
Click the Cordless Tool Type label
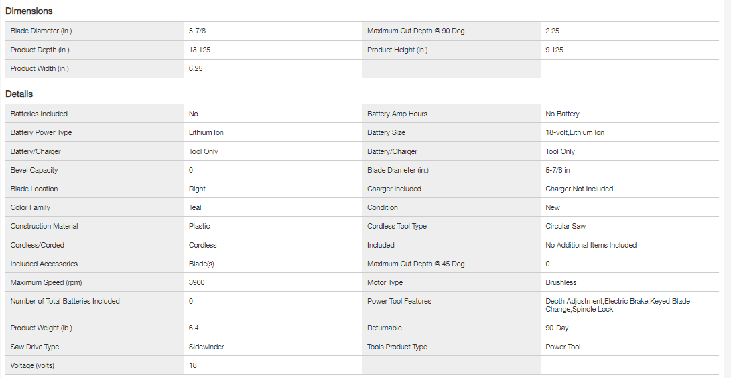click(397, 226)
